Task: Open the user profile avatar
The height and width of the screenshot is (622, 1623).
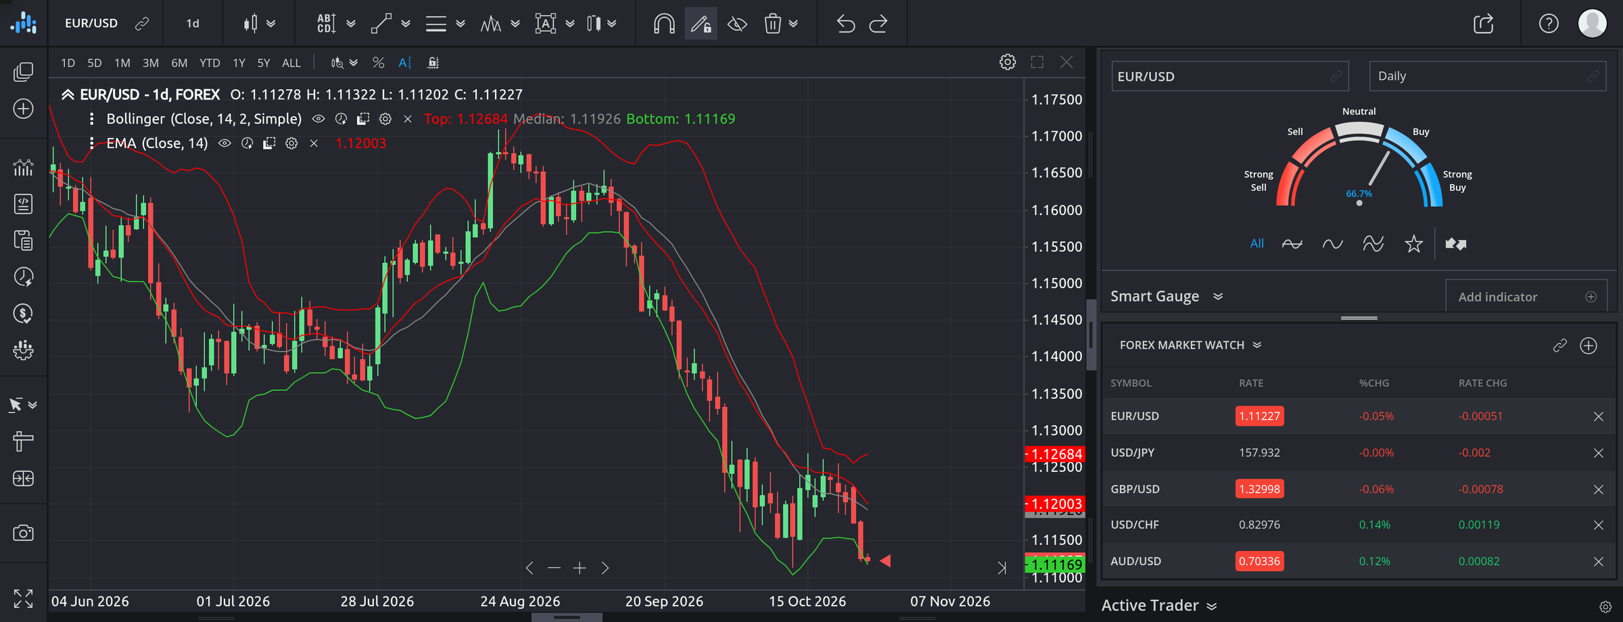Action: point(1593,24)
